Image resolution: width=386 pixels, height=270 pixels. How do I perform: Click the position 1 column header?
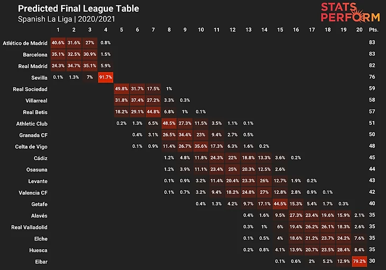point(58,30)
